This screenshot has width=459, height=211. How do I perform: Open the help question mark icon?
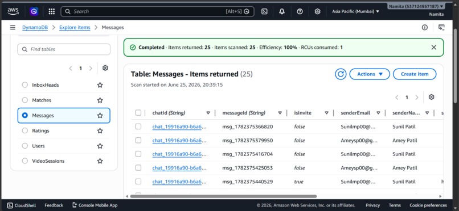(300, 11)
